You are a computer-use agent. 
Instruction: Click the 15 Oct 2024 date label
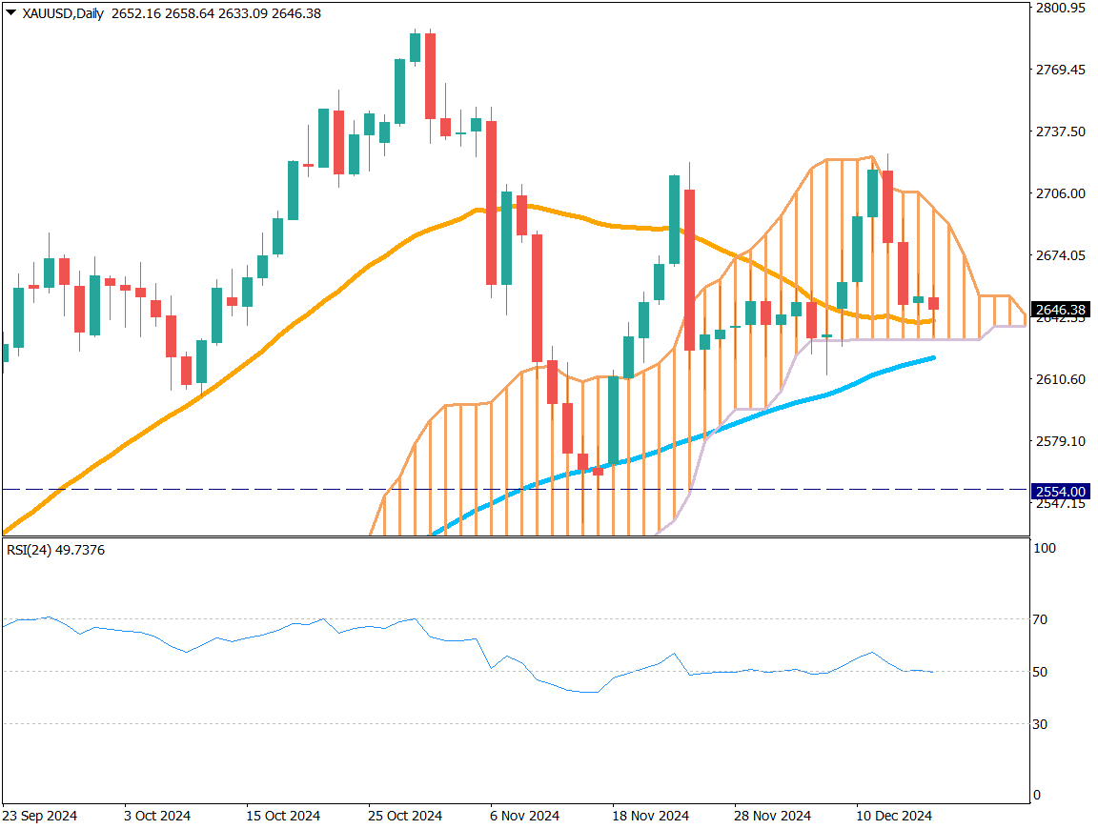tap(283, 816)
